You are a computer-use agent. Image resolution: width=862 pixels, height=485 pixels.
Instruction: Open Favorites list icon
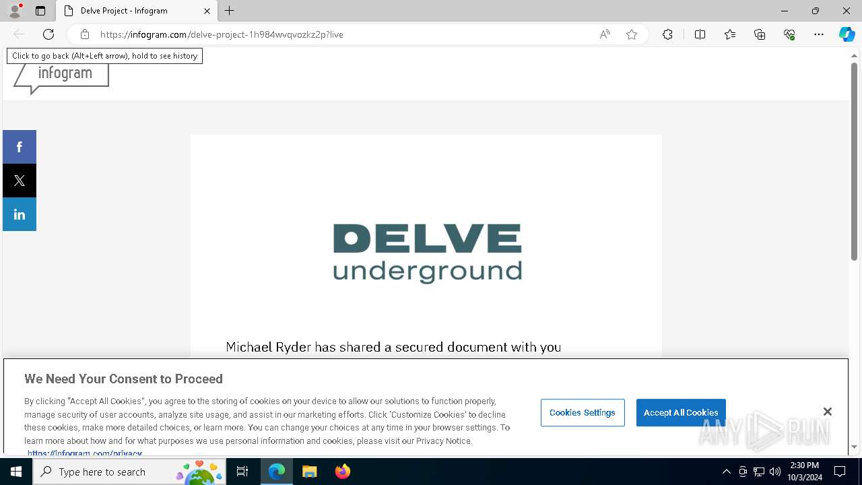(730, 34)
